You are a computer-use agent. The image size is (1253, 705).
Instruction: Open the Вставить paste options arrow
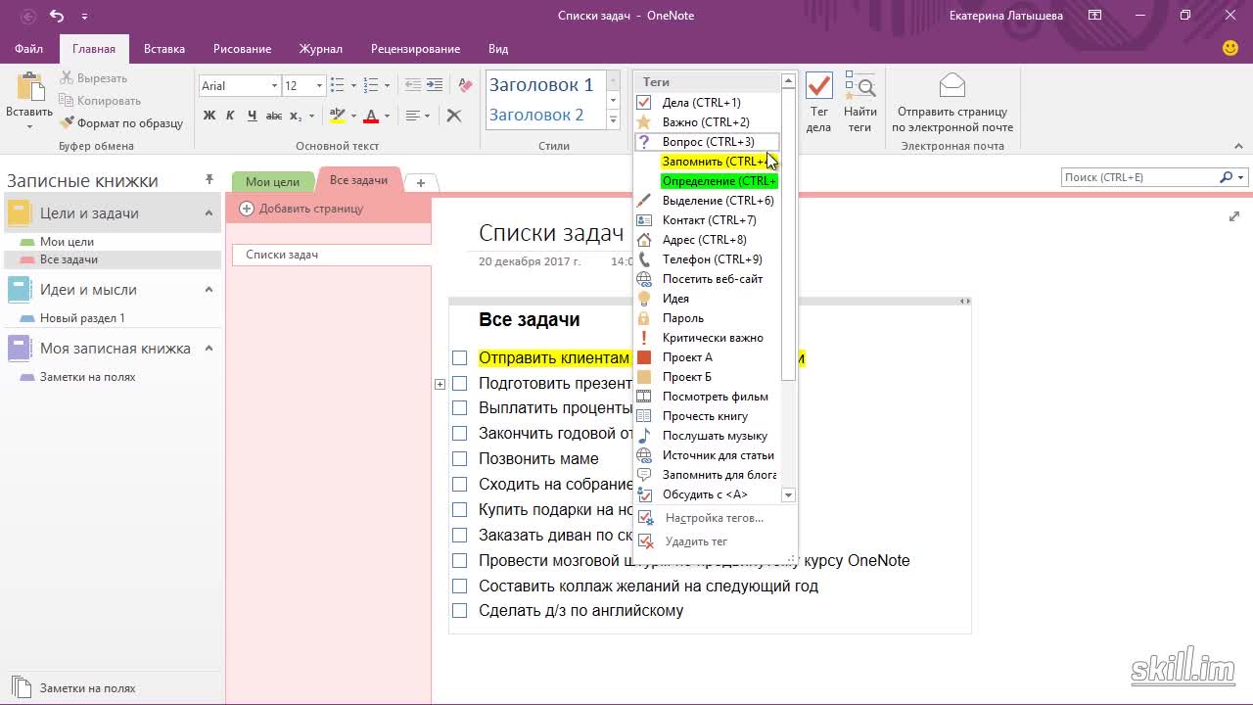pyautogui.click(x=29, y=127)
